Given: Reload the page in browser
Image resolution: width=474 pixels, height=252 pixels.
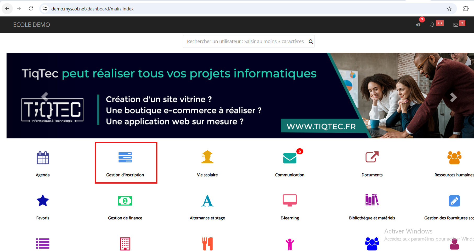Looking at the screenshot, I should click(x=31, y=9).
